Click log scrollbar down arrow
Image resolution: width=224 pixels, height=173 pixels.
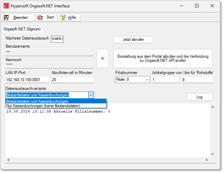tap(212, 154)
